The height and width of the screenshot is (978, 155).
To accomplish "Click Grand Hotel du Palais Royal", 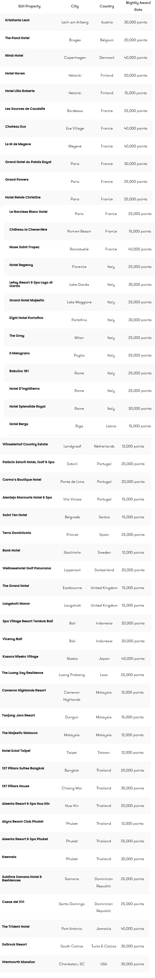I will point(28,162).
